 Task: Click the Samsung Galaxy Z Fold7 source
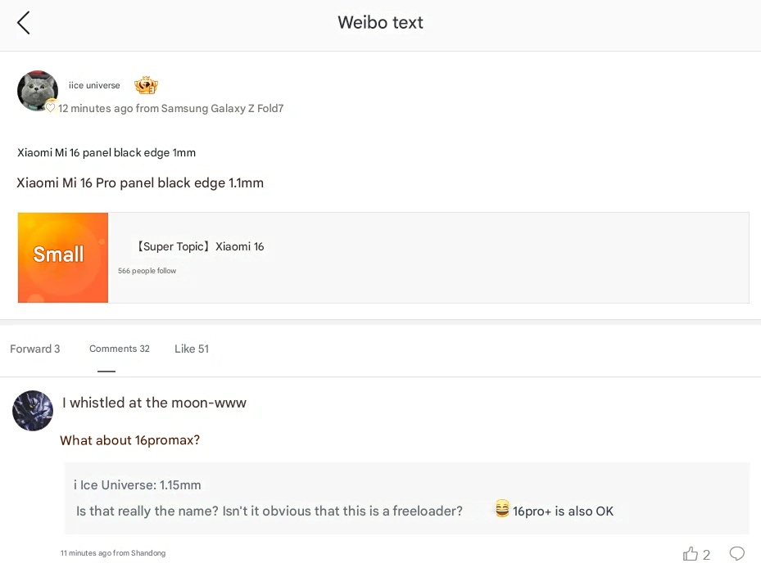pos(222,108)
